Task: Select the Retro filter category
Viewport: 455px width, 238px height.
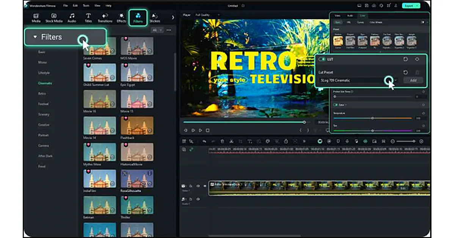Action: coord(42,93)
